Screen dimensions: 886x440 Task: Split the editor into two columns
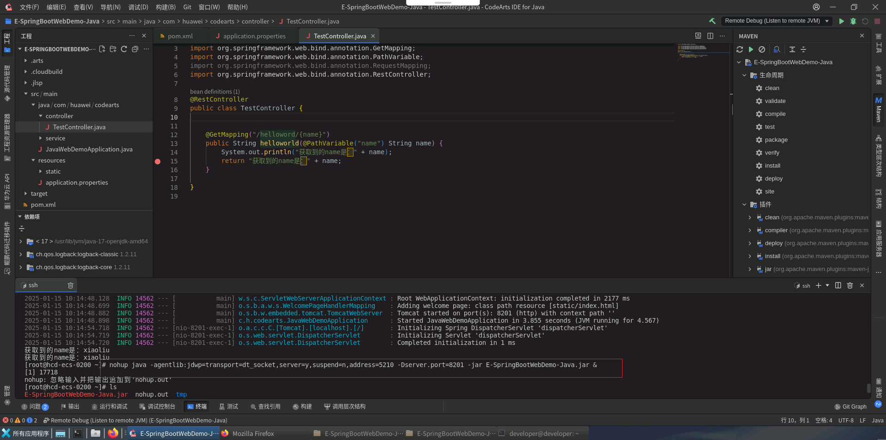[710, 36]
